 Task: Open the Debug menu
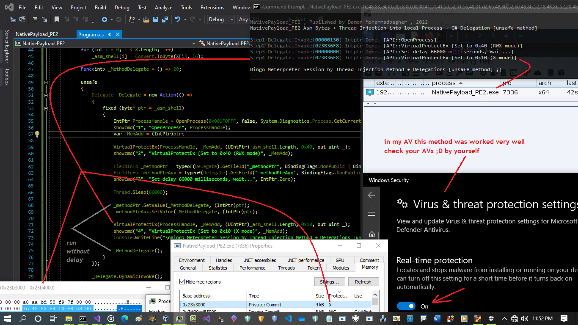click(x=122, y=8)
